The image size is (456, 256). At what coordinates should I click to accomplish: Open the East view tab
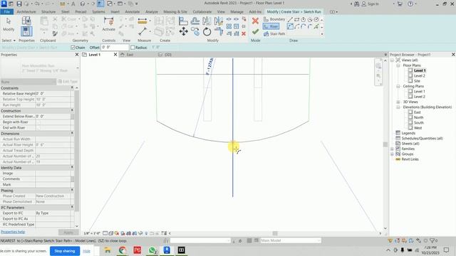[x=130, y=55]
